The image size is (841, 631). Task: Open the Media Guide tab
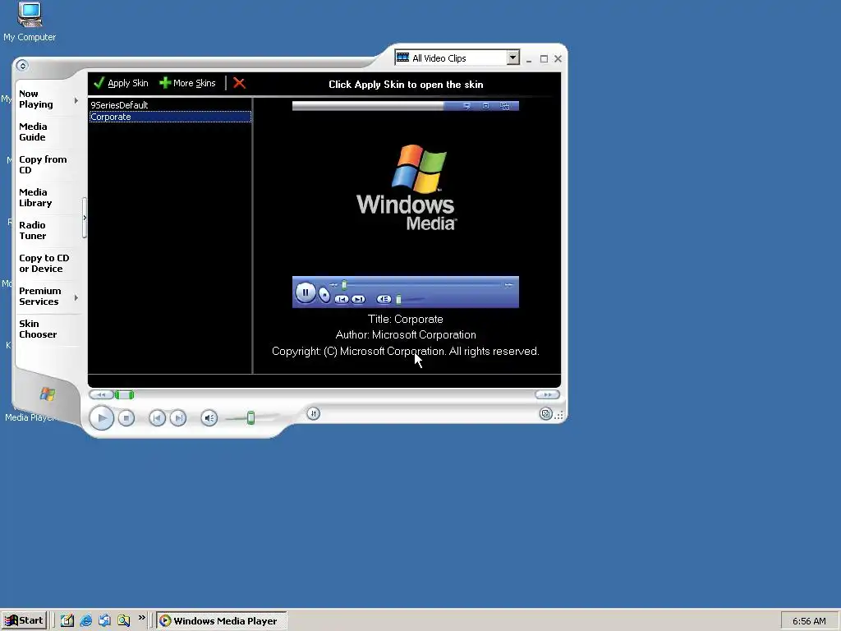point(33,132)
